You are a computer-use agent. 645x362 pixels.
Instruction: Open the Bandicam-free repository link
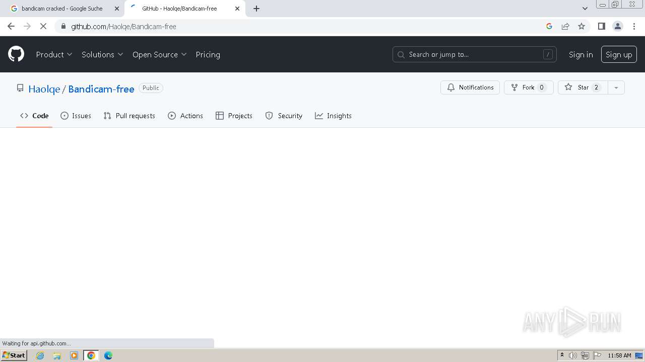pyautogui.click(x=101, y=89)
